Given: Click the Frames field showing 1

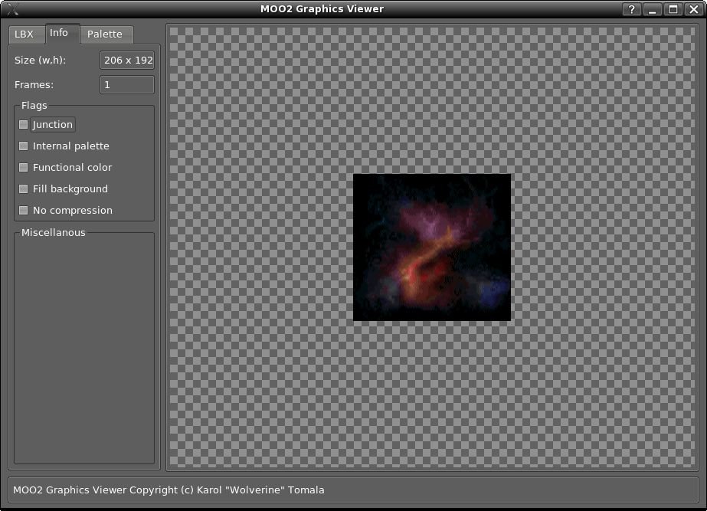Looking at the screenshot, I should tap(127, 85).
